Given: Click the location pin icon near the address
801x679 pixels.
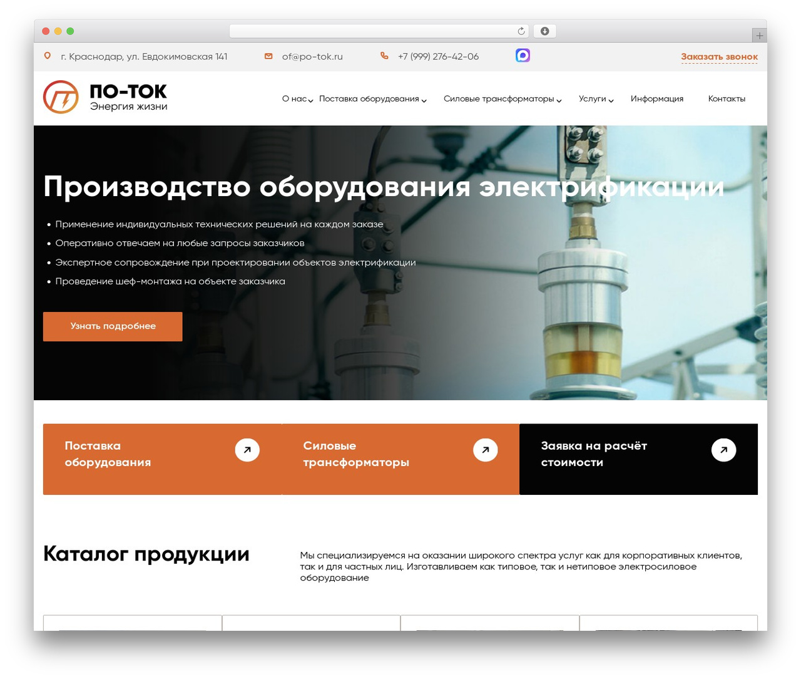Looking at the screenshot, I should pyautogui.click(x=47, y=56).
